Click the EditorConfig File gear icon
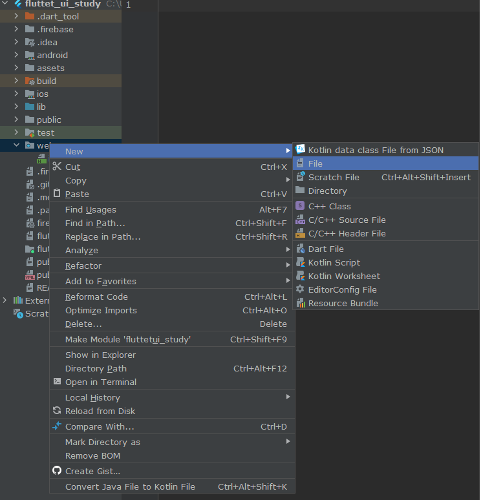This screenshot has height=500, width=503. click(x=300, y=289)
